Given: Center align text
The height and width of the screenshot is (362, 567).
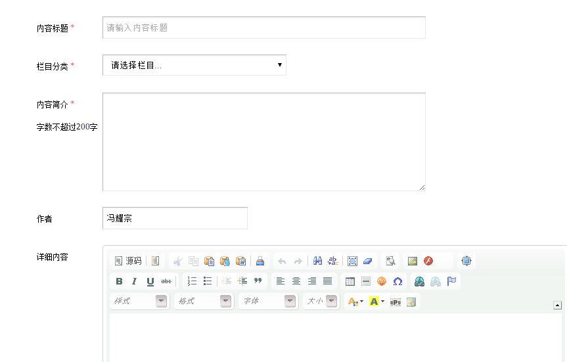Looking at the screenshot, I should point(296,281).
